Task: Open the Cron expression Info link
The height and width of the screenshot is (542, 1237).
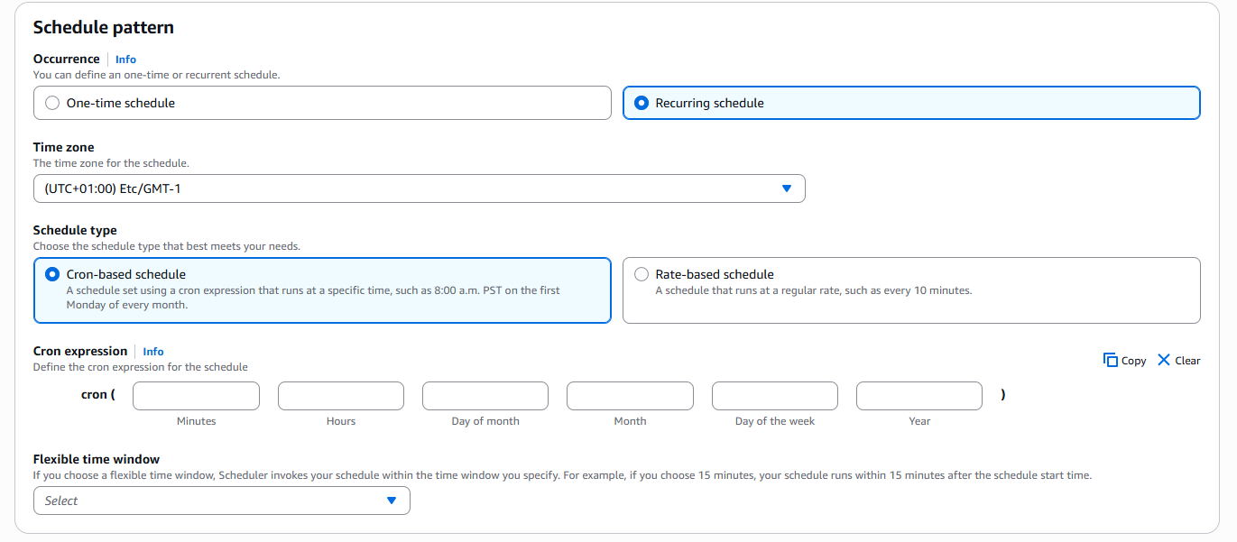Action: pos(153,352)
